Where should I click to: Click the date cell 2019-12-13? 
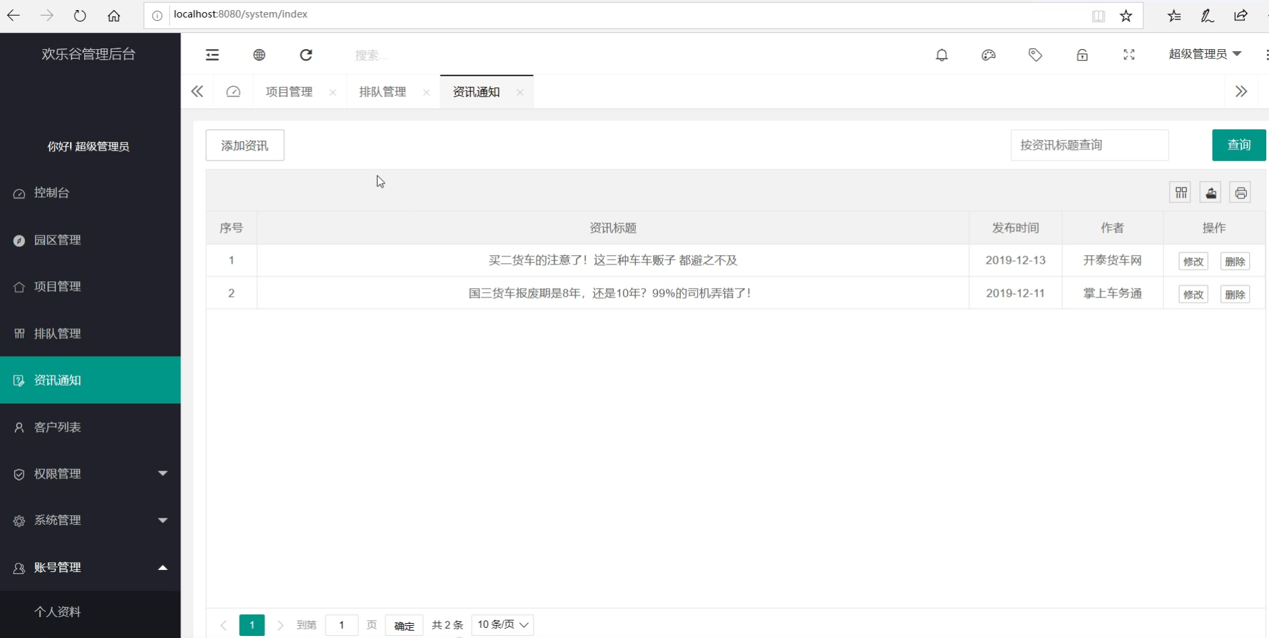(x=1016, y=260)
